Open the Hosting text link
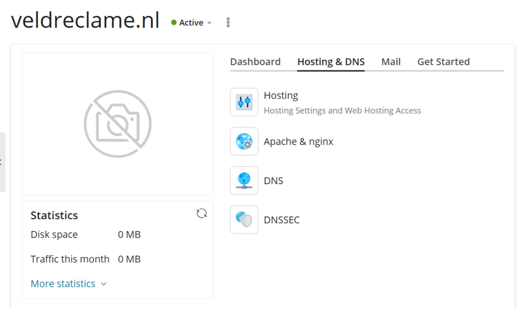Viewport: 523px width, 309px height. pos(281,95)
